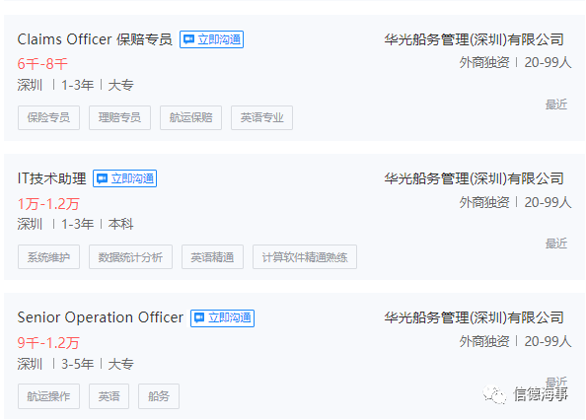Select the 保险专员 tag
The height and width of the screenshot is (420, 586).
[x=48, y=117]
